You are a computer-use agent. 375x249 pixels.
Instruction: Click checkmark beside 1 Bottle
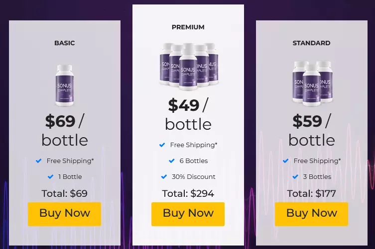(50, 177)
